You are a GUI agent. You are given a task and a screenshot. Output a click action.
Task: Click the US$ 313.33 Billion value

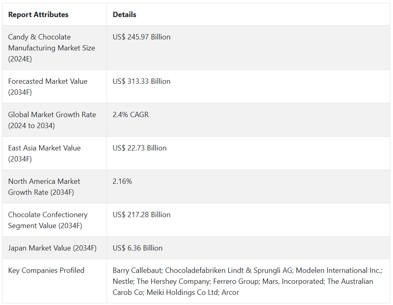pyautogui.click(x=142, y=81)
